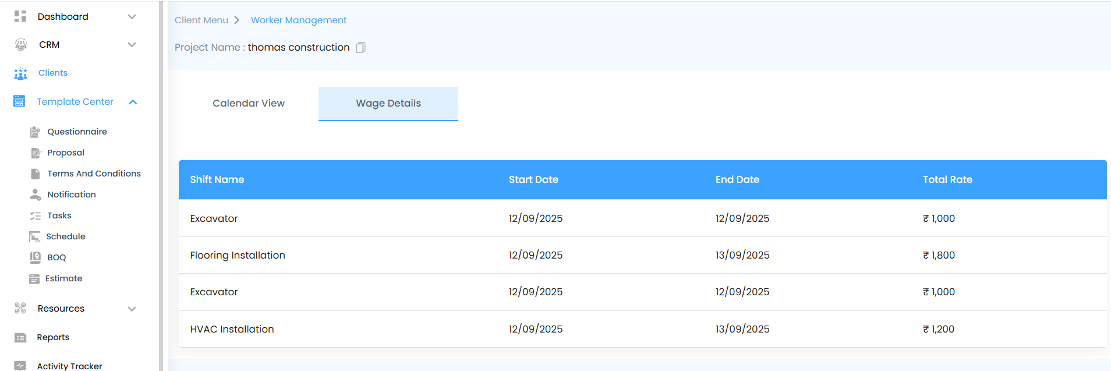Open the Worker Management breadcrumb link
This screenshot has width=1111, height=371.
pos(299,20)
